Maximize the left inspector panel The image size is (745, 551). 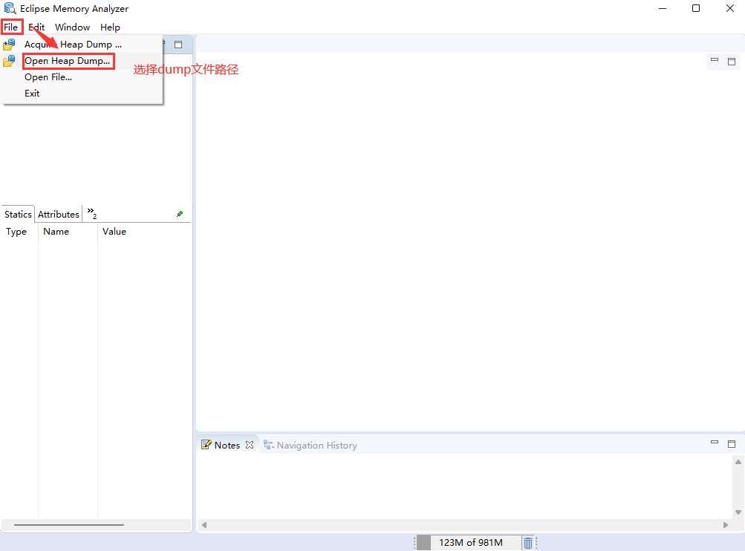(178, 45)
